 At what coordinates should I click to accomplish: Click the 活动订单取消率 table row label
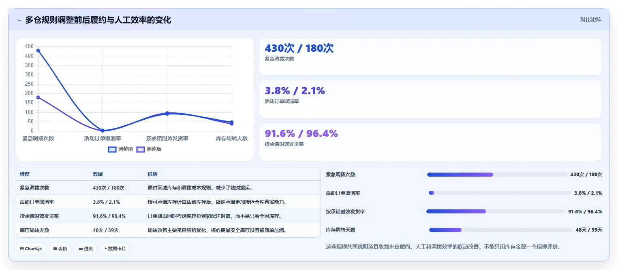[37, 202]
